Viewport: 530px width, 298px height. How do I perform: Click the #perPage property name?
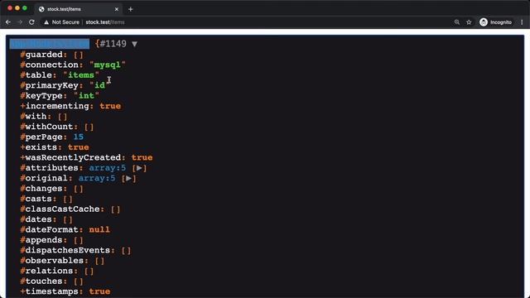(x=41, y=137)
